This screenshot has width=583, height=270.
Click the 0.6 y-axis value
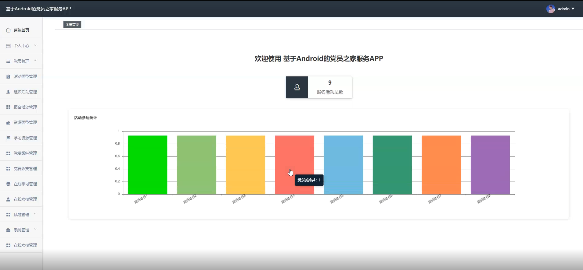click(117, 156)
